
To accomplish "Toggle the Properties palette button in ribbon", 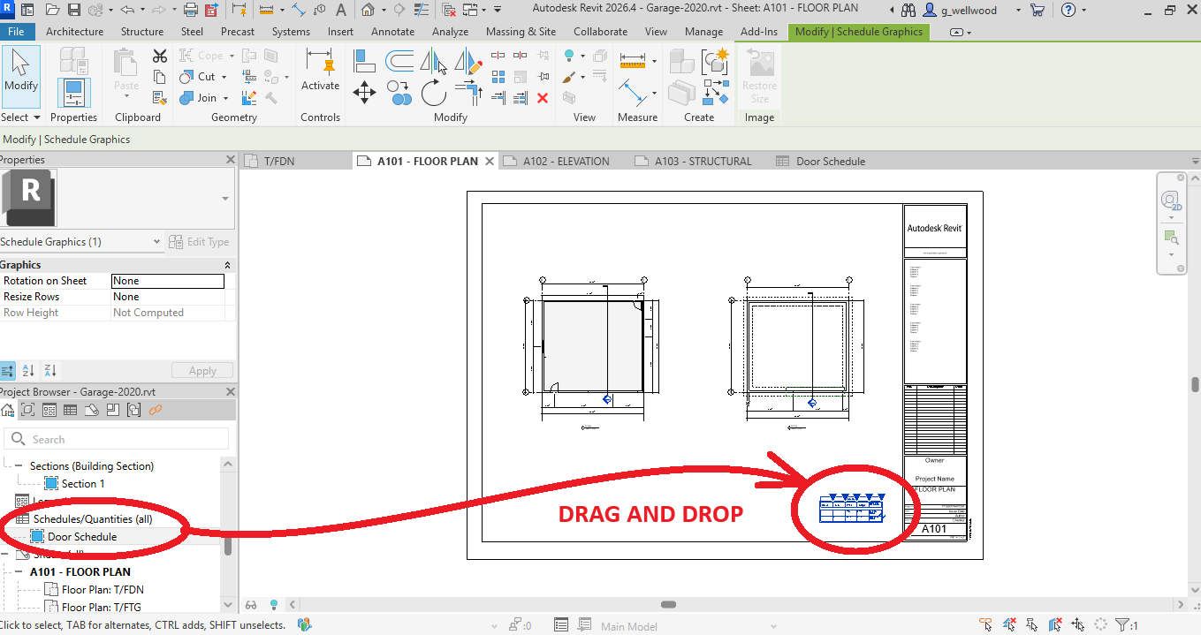I will 73,94.
